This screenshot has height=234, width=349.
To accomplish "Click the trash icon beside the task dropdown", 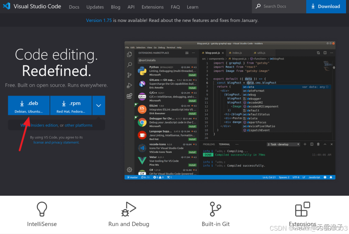I will (318, 144).
